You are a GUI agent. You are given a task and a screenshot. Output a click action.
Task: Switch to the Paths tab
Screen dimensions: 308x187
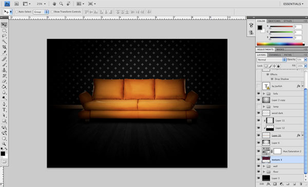(x=288, y=55)
